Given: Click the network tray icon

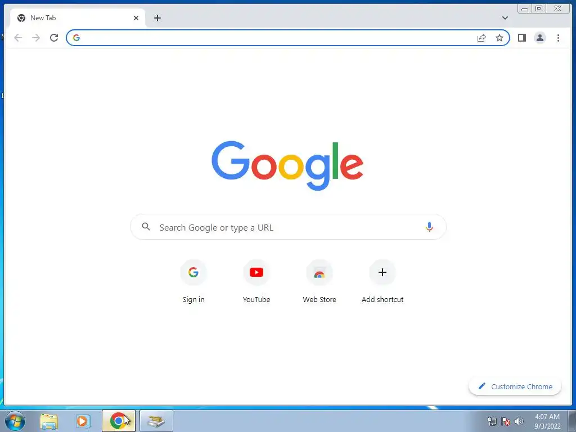Looking at the screenshot, I should click(492, 421).
